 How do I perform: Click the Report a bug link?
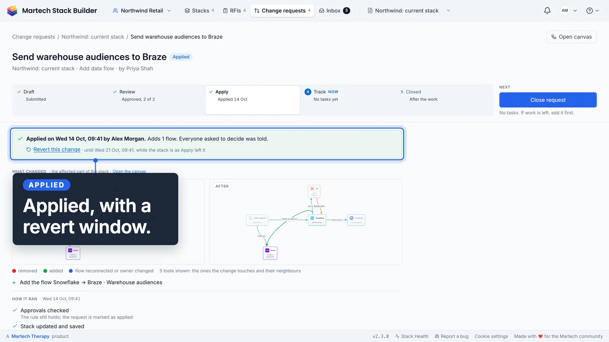[x=452, y=336]
